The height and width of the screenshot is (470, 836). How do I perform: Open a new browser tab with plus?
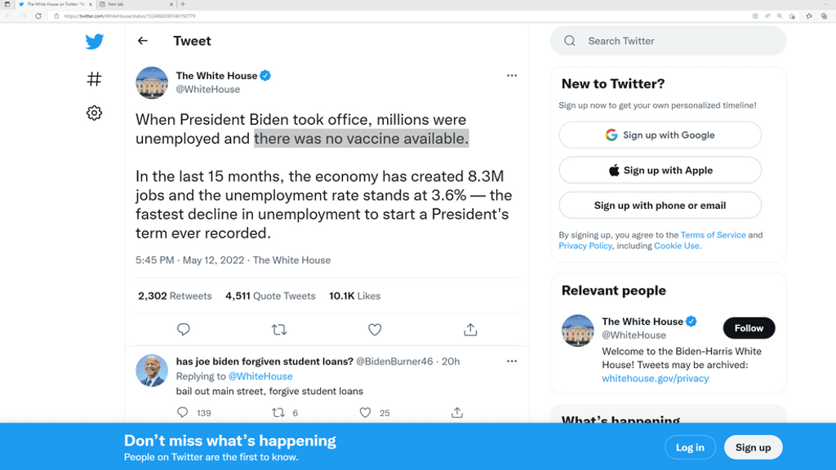coord(183,4)
